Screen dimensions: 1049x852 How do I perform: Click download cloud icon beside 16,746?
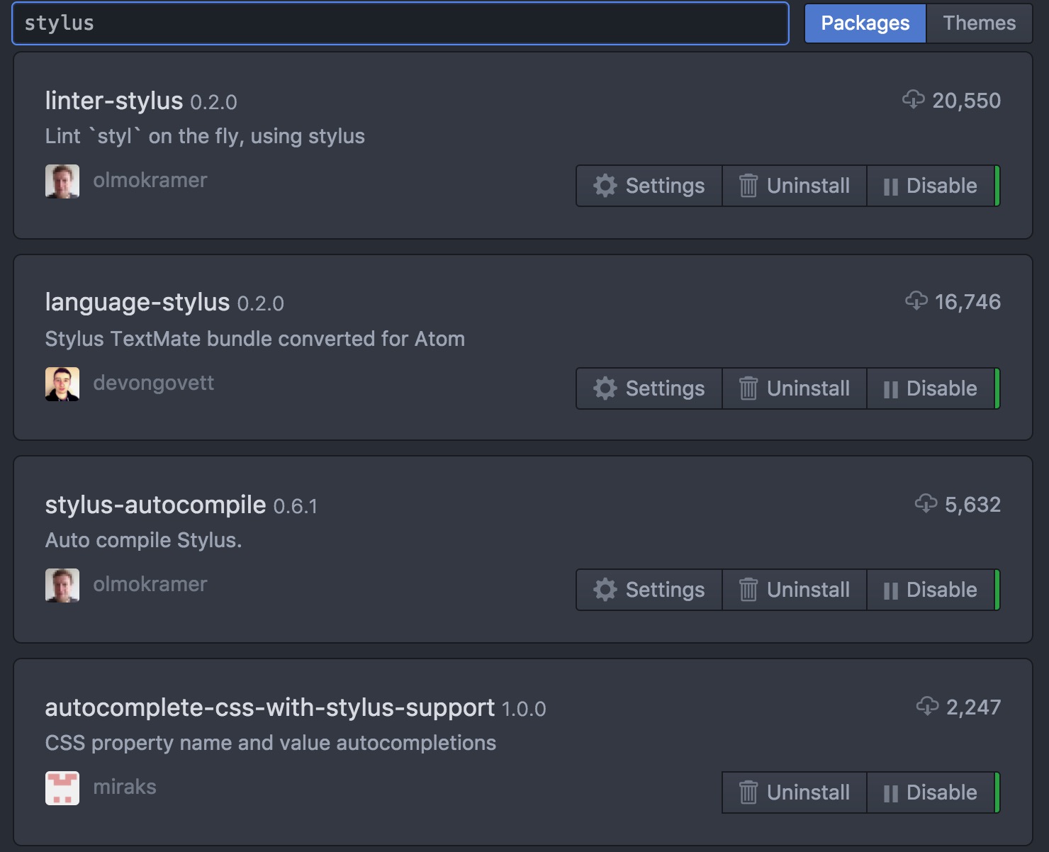click(x=916, y=301)
